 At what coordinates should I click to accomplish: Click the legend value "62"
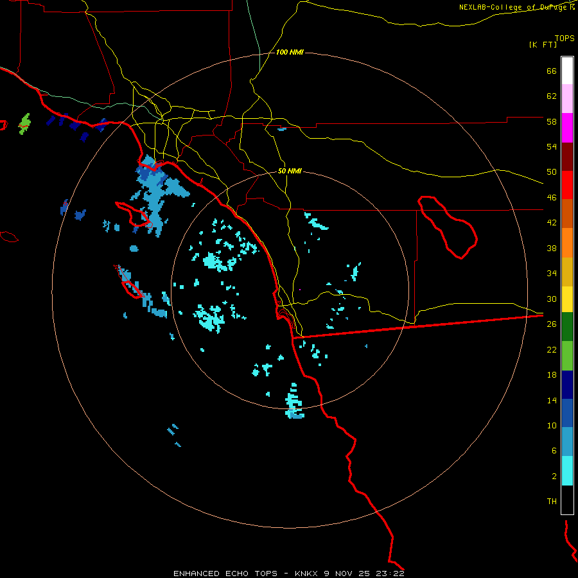(x=552, y=96)
